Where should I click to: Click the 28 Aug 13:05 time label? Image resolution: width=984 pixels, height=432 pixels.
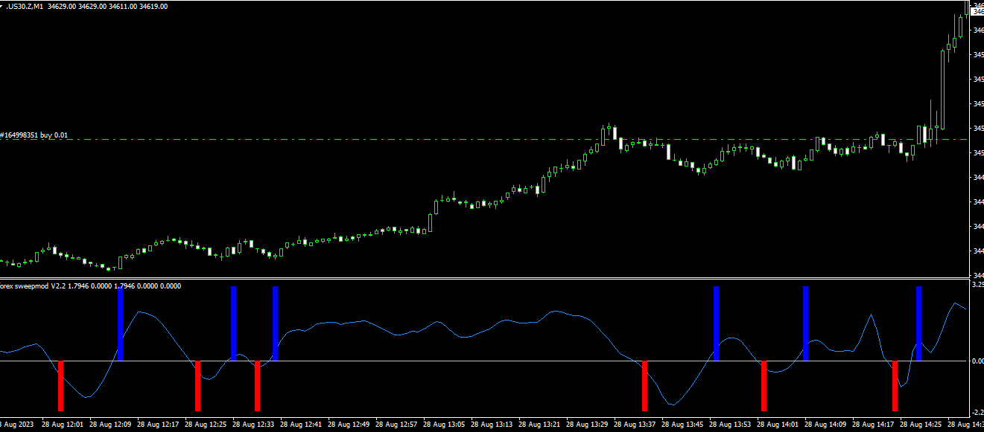444,425
